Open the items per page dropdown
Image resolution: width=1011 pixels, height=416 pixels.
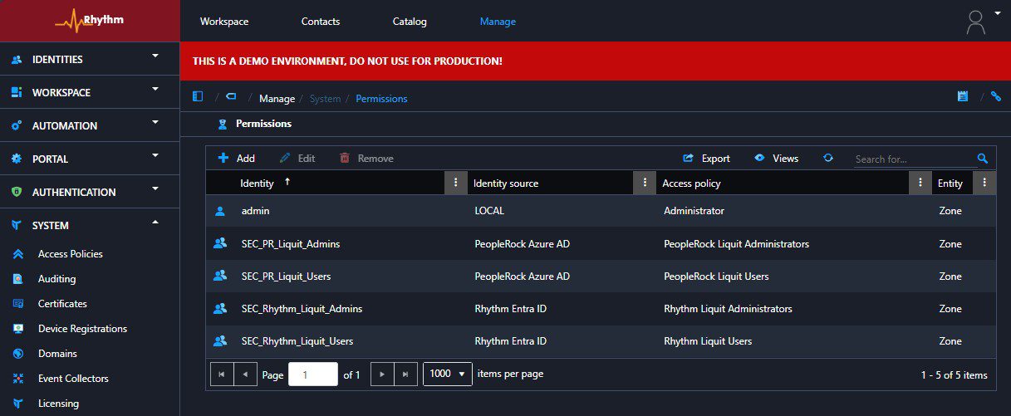448,374
